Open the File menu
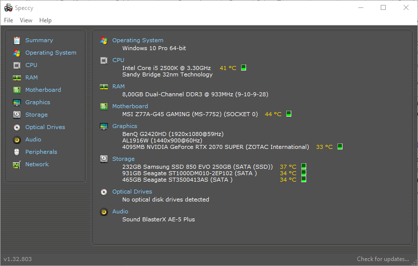The height and width of the screenshot is (266, 418). pos(8,20)
